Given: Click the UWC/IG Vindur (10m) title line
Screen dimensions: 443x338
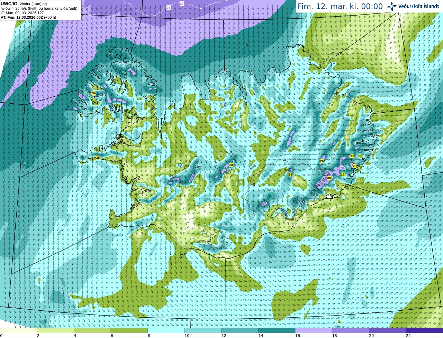Looking at the screenshot, I should click(24, 4).
